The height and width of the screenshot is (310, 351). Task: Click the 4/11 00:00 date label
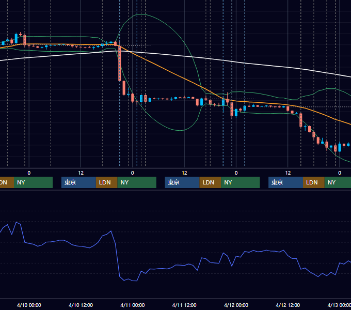click(133, 305)
